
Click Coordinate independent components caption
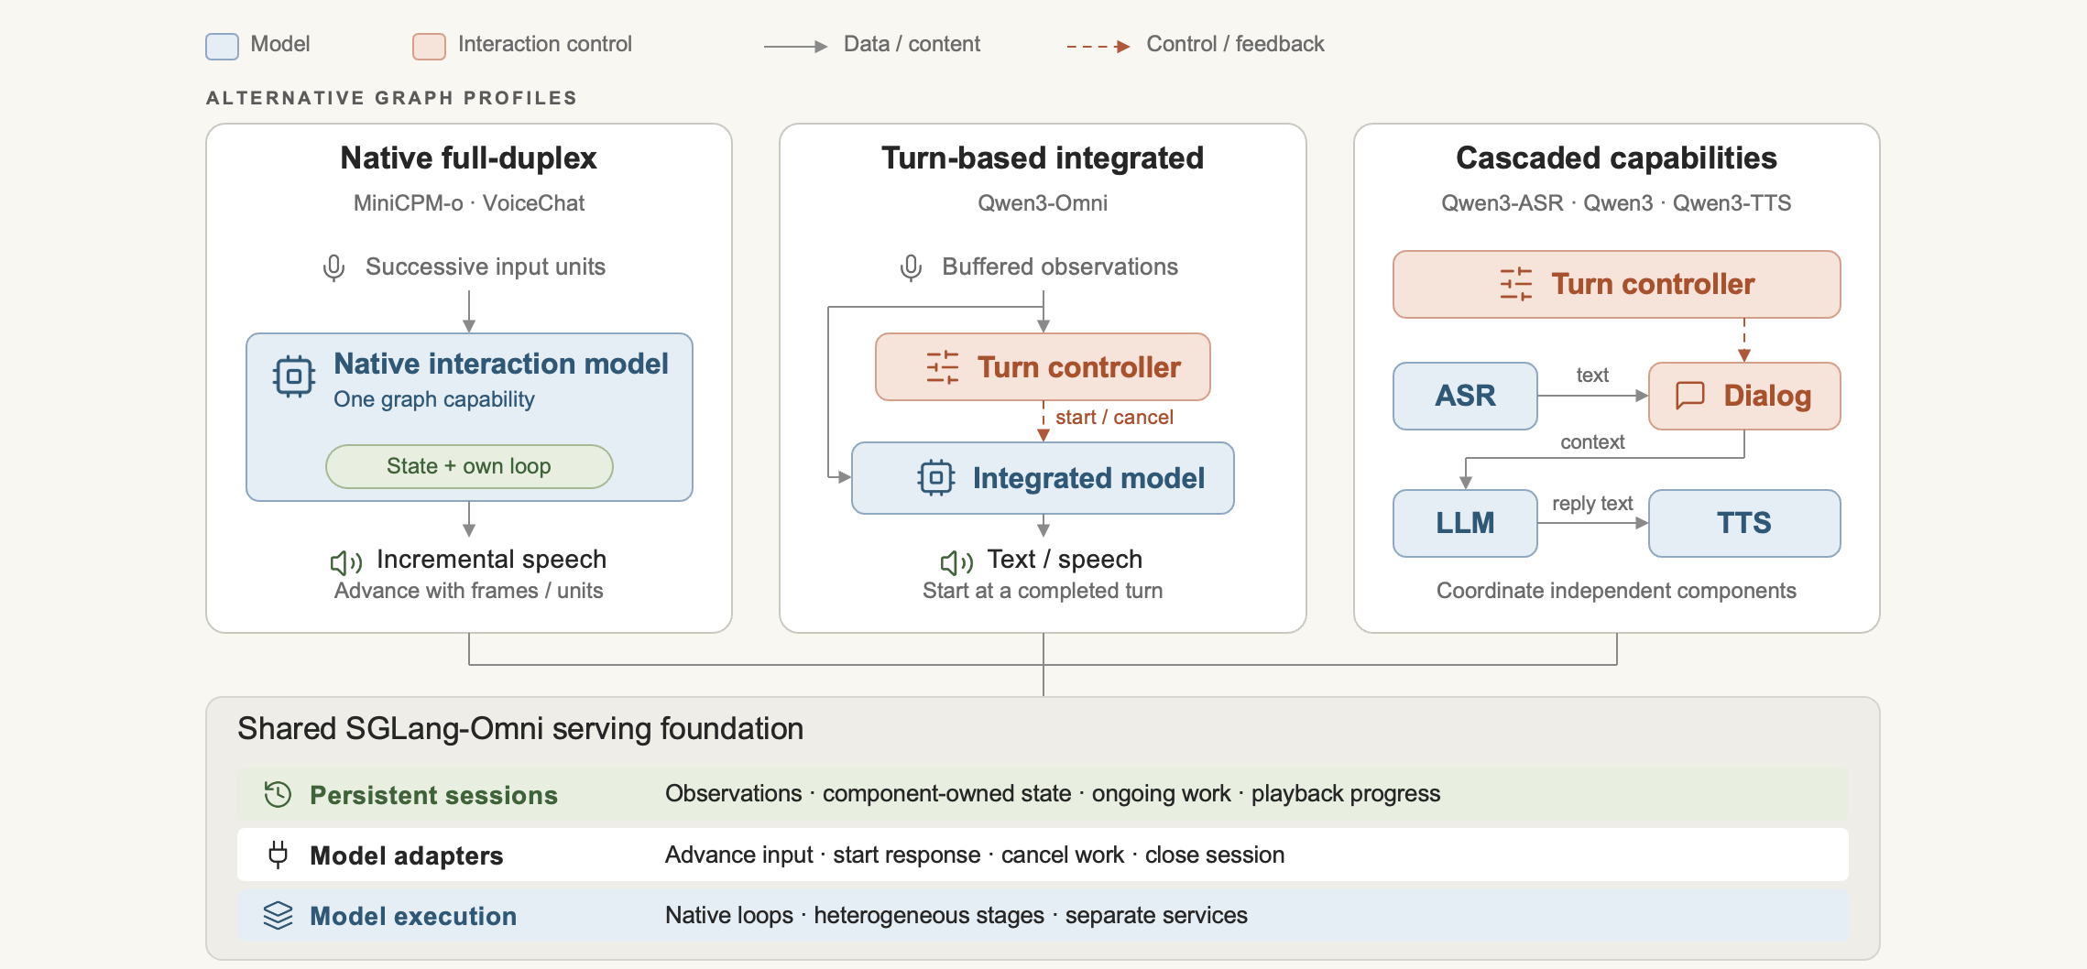[1616, 591]
